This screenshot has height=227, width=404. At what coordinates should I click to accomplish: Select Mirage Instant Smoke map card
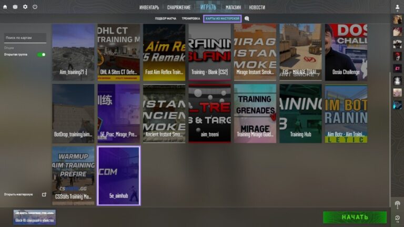[255, 52]
